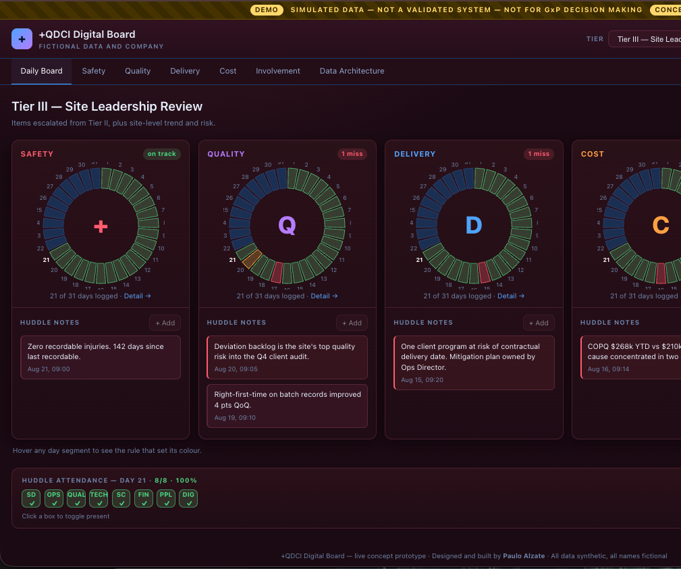
Task: Toggle SC attendance box
Action: (121, 499)
